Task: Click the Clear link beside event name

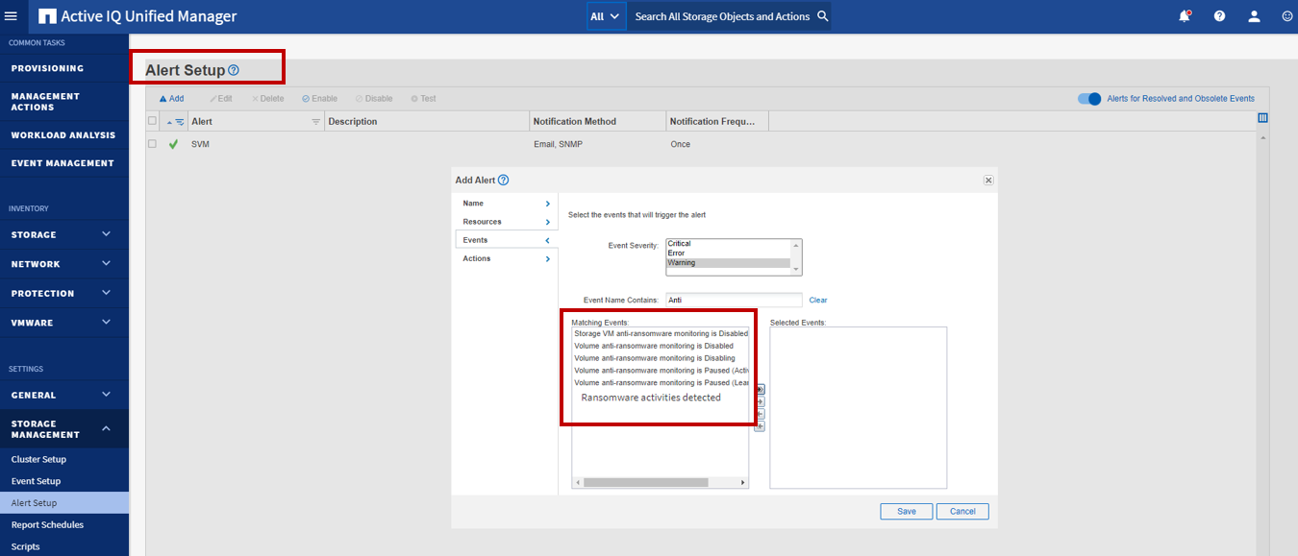Action: click(817, 301)
